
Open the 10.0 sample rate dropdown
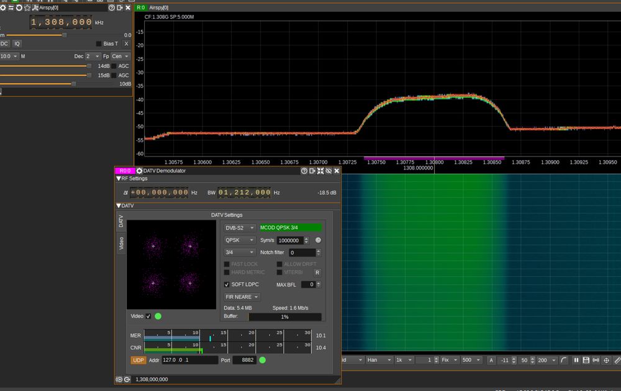(9, 56)
